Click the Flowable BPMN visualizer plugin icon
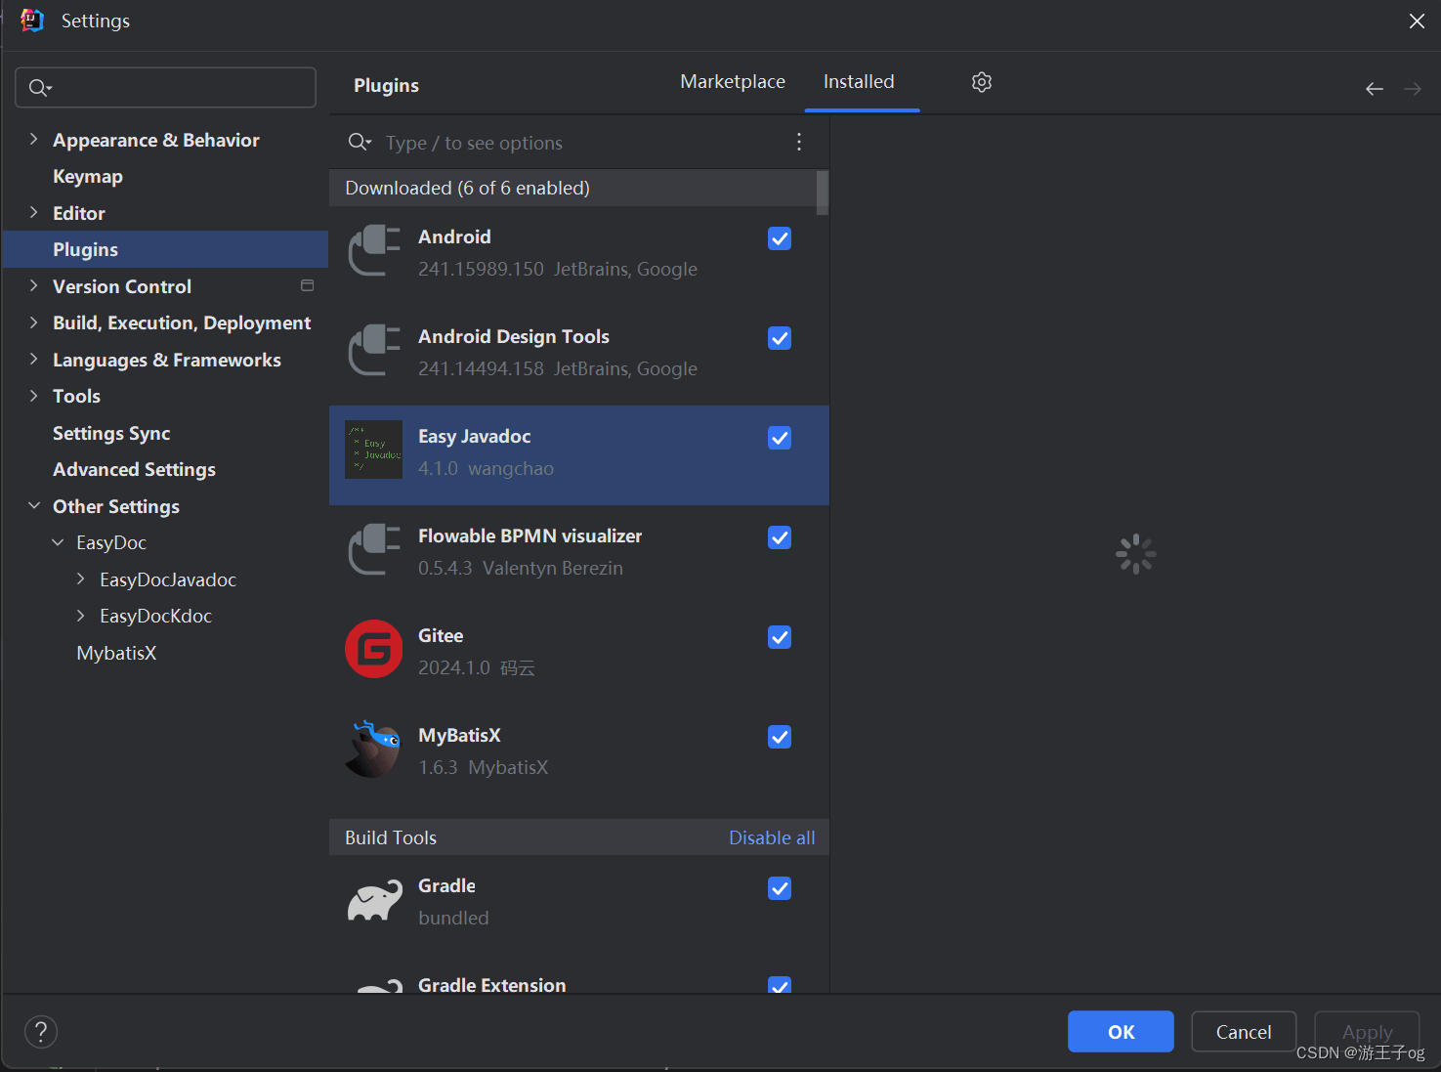Screen dimensions: 1441x1072 coord(374,549)
